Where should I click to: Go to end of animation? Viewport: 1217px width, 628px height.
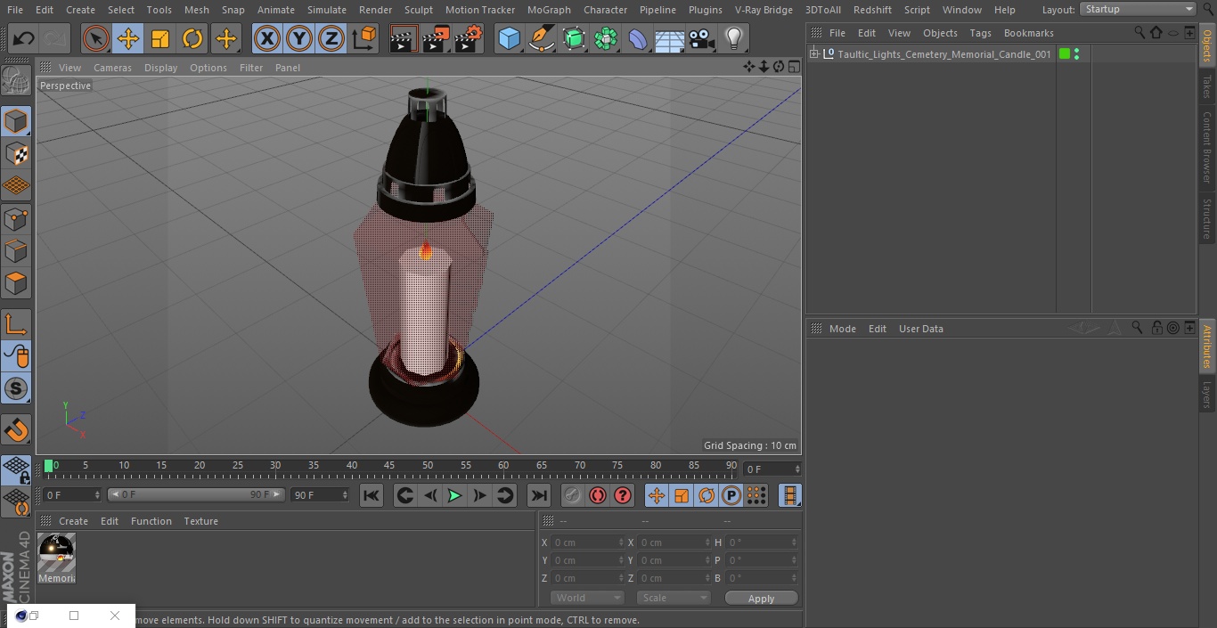538,495
